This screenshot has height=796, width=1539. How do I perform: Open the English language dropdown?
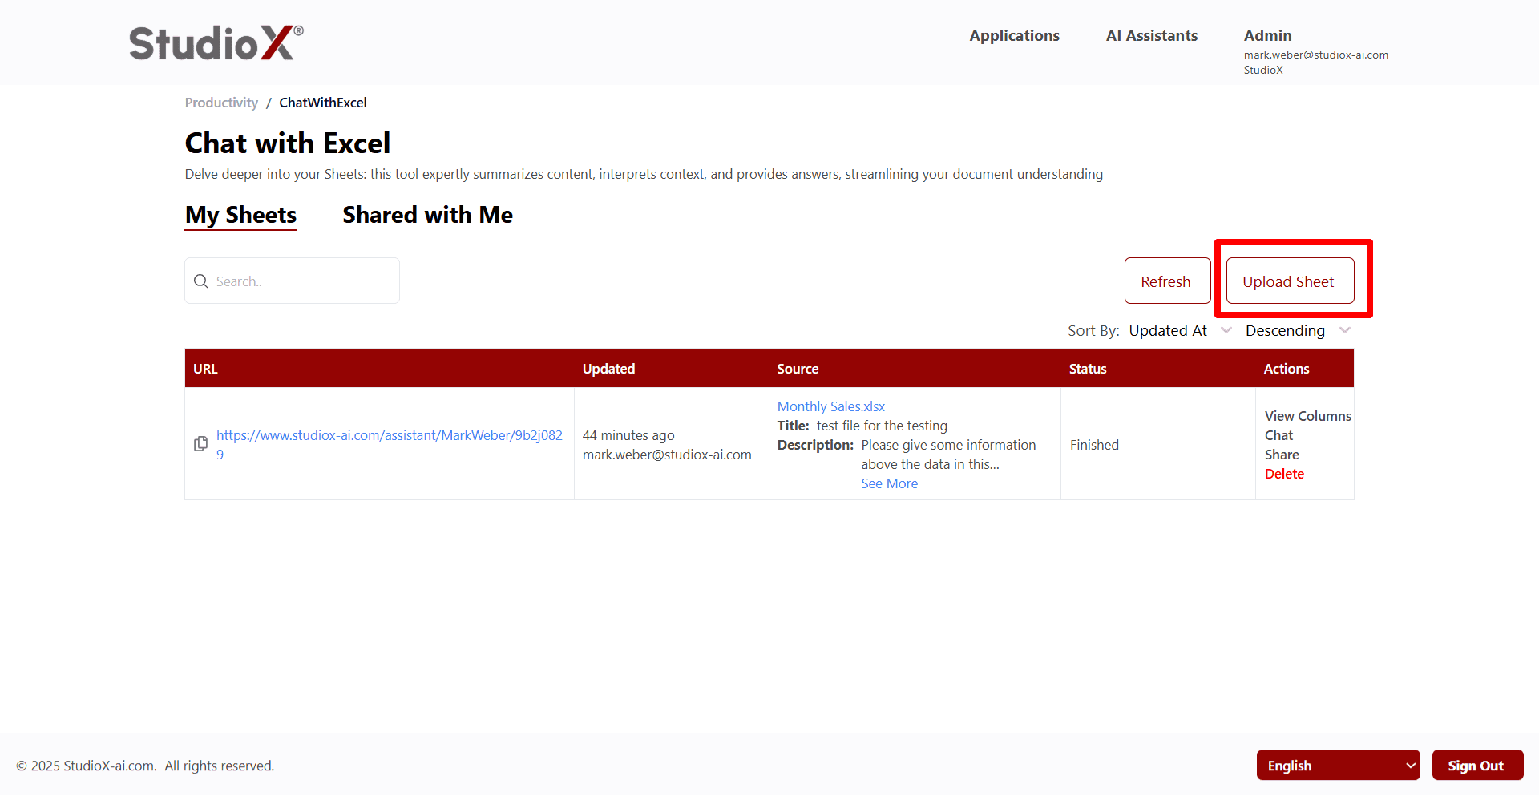1338,766
